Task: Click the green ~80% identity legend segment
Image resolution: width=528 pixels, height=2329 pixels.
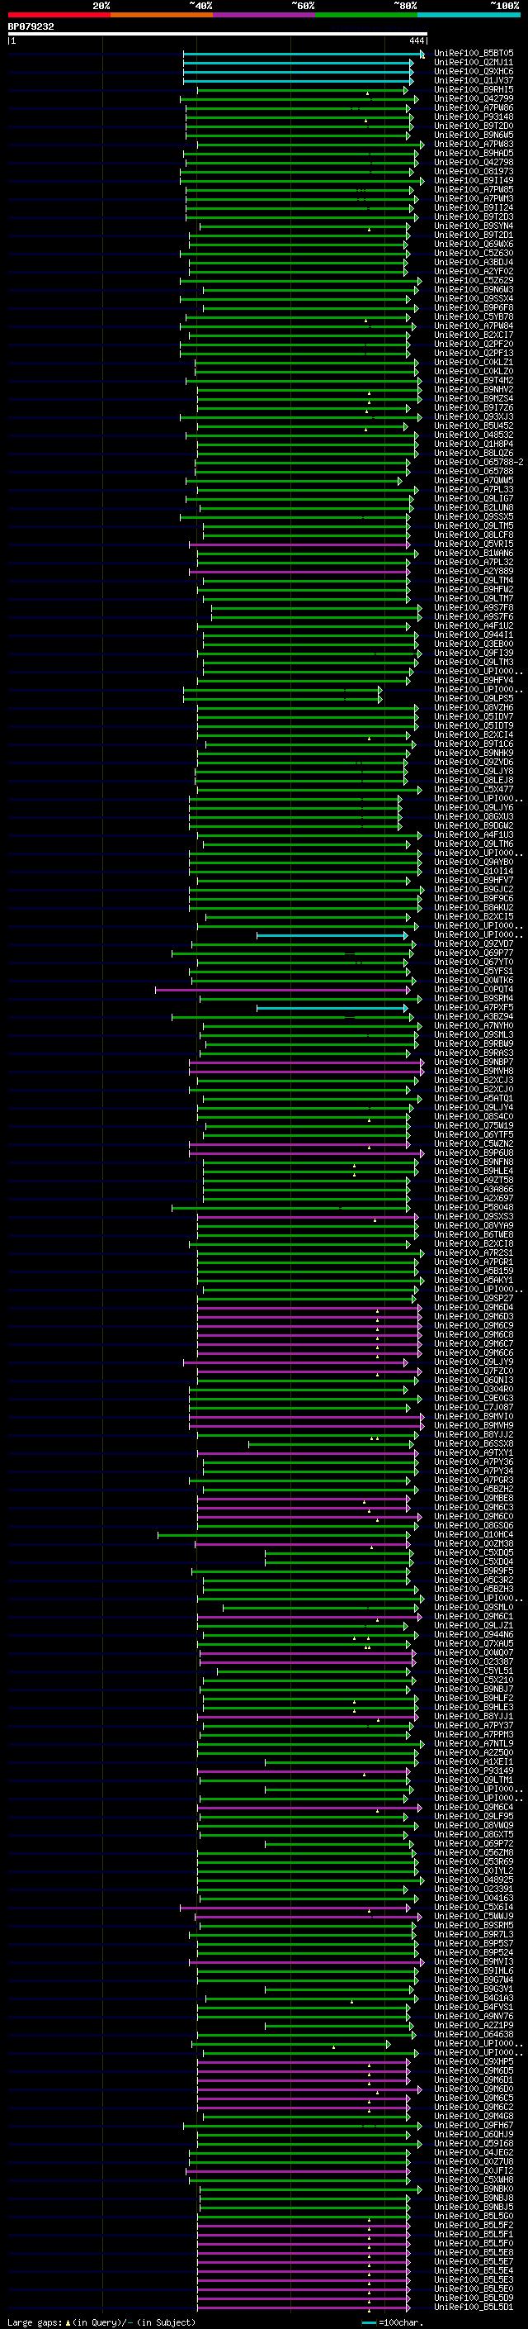Action: click(366, 15)
